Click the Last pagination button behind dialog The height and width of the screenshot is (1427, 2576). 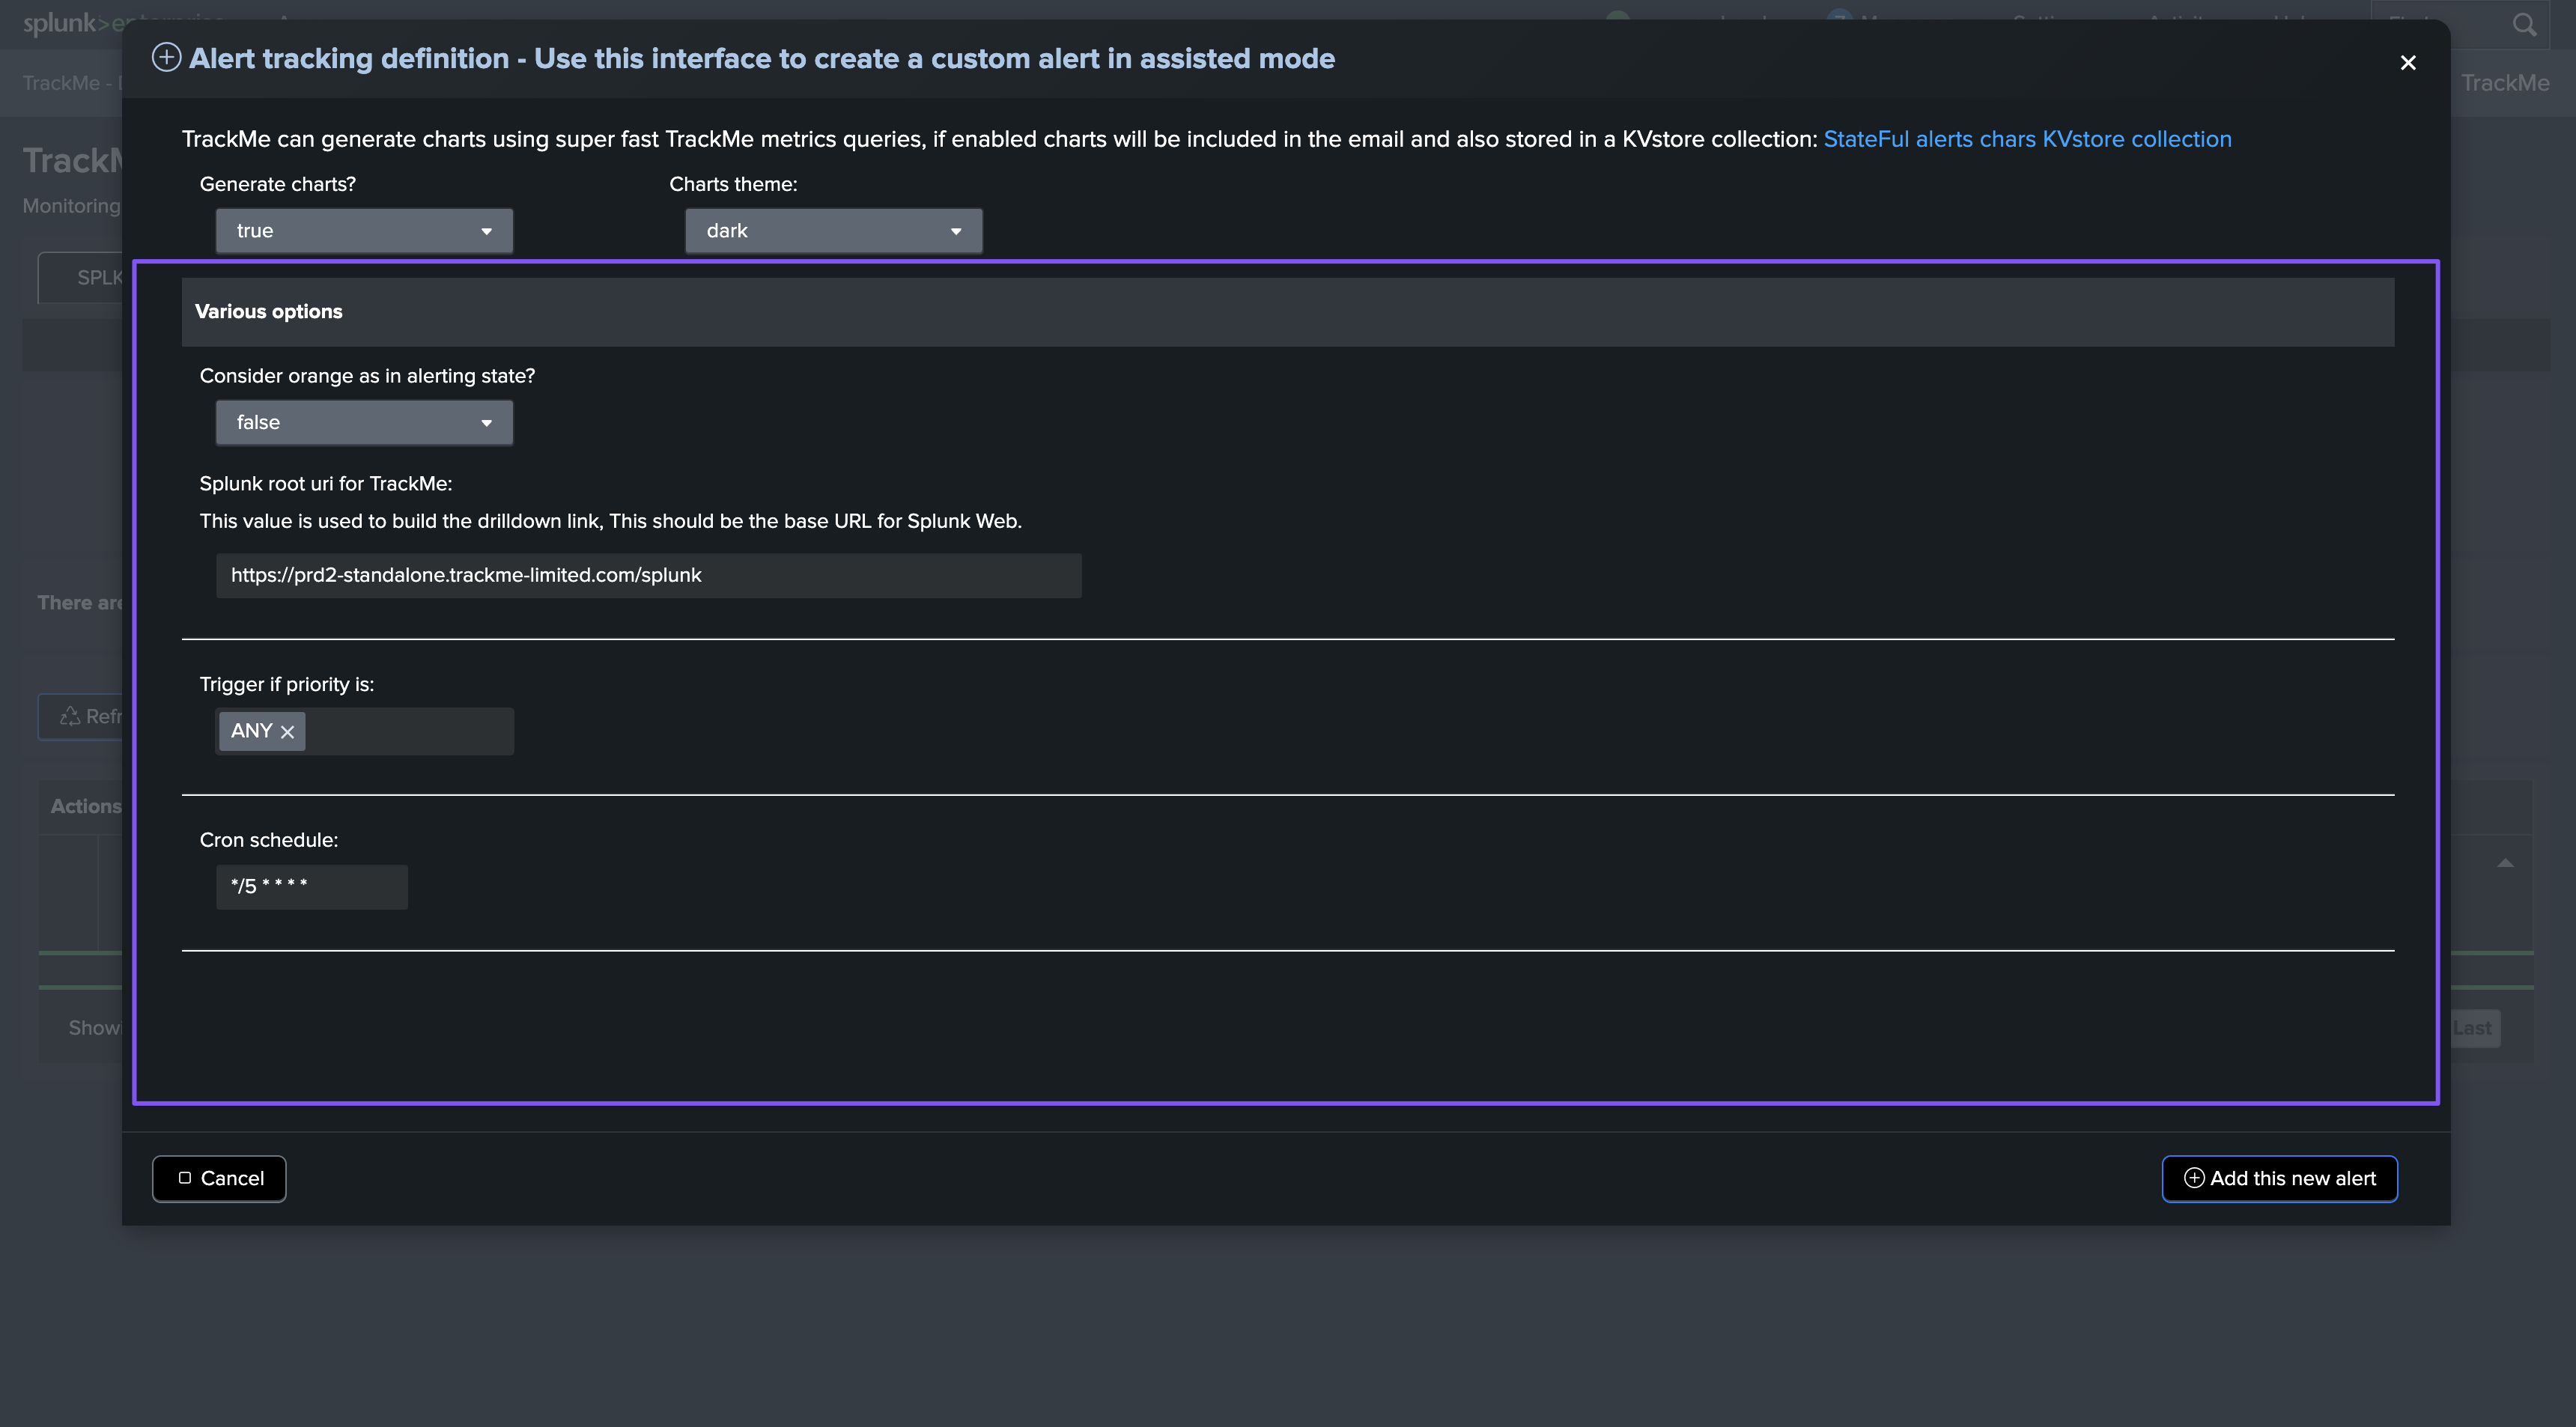point(2474,1028)
